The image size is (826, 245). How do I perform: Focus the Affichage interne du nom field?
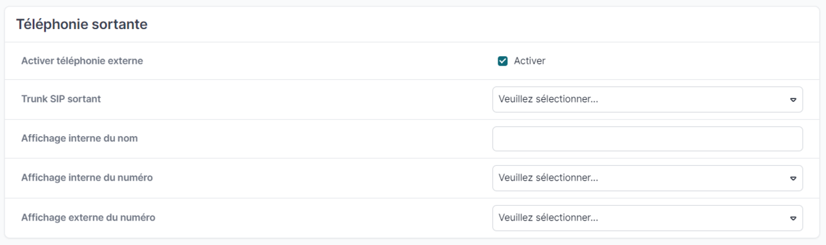click(647, 139)
